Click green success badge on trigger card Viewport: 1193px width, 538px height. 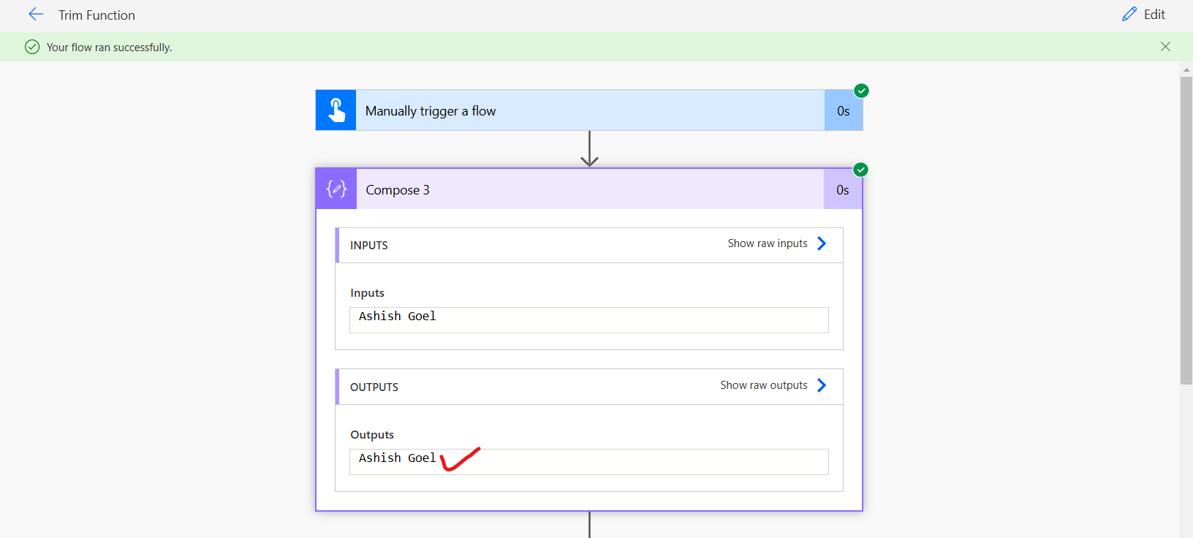[861, 91]
